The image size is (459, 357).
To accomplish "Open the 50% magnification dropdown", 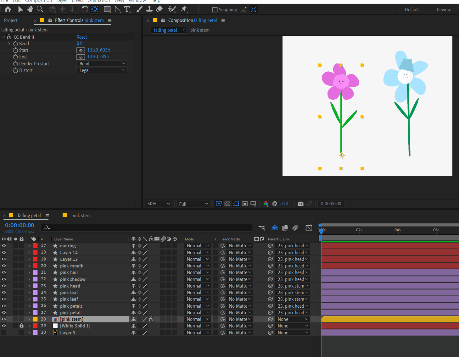I will click(159, 204).
